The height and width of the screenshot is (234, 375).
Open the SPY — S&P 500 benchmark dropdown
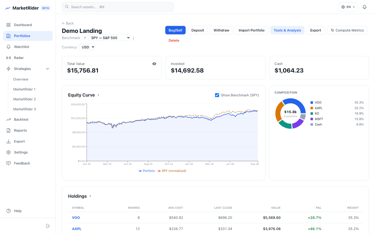[109, 38]
